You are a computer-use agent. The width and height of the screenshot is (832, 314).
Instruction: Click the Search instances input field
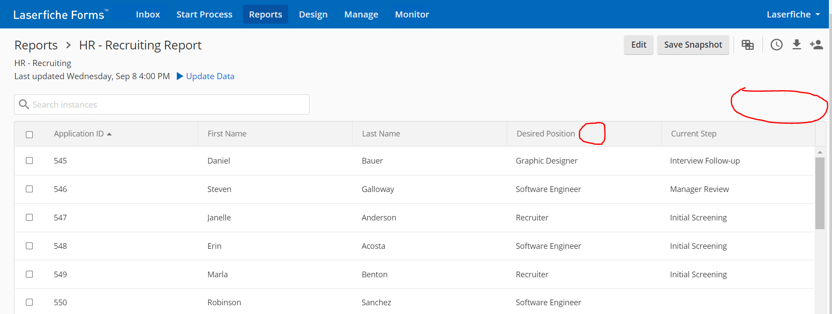tap(169, 105)
